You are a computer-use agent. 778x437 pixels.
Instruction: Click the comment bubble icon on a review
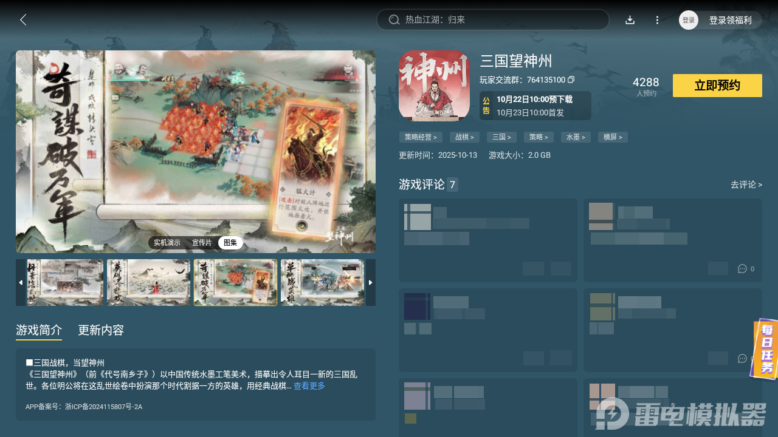pyautogui.click(x=742, y=268)
